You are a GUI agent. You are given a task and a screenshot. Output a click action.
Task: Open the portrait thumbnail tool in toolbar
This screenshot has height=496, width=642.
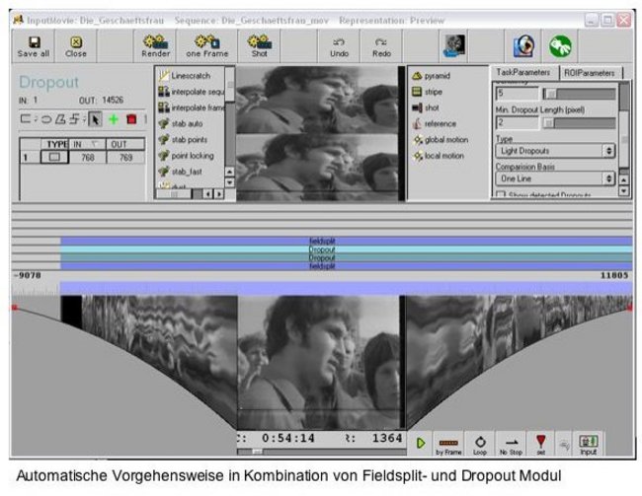454,45
